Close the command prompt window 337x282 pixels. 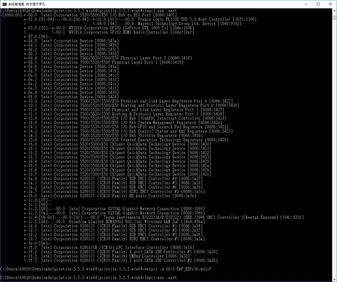pyautogui.click(x=331, y=4)
